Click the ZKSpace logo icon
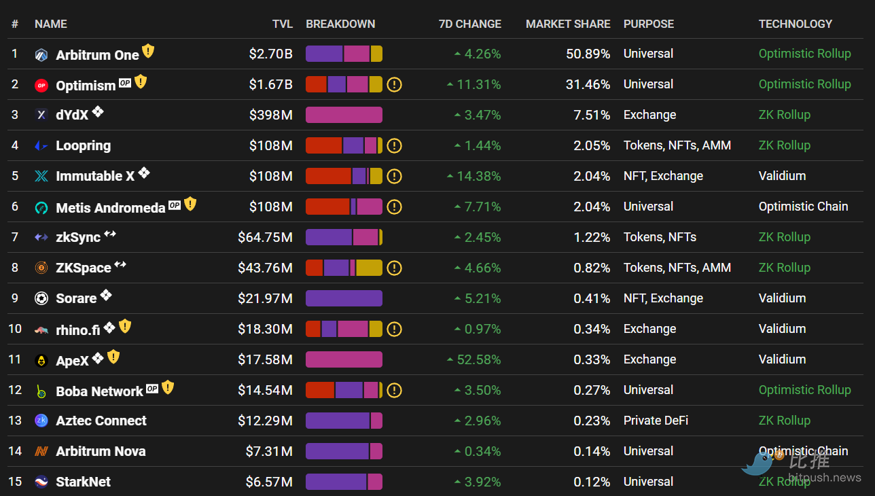Screen dimensions: 875x496 41,268
